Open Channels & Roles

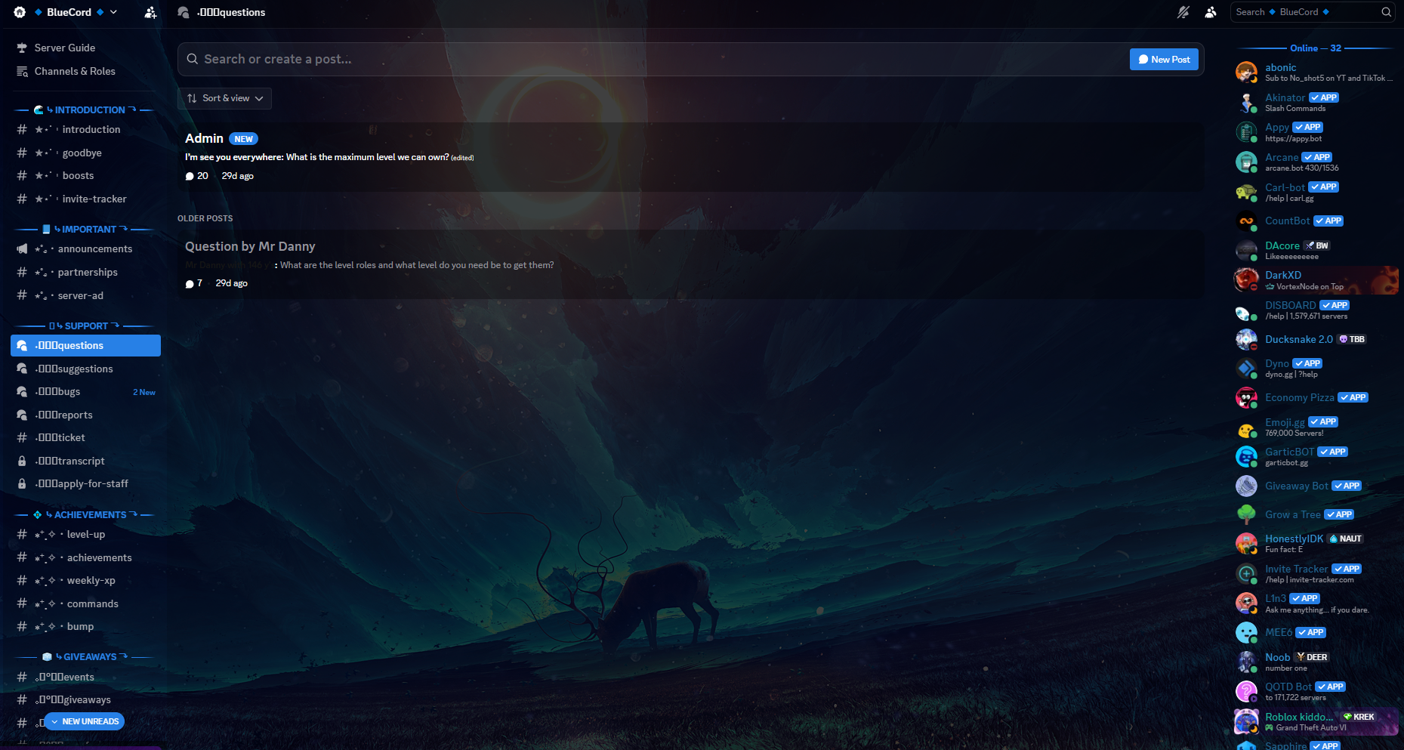tap(75, 71)
